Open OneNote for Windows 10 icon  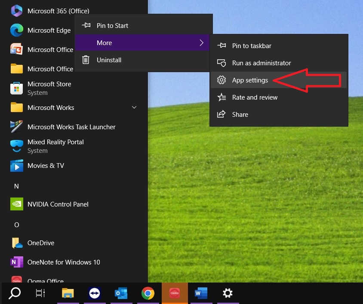click(17, 262)
